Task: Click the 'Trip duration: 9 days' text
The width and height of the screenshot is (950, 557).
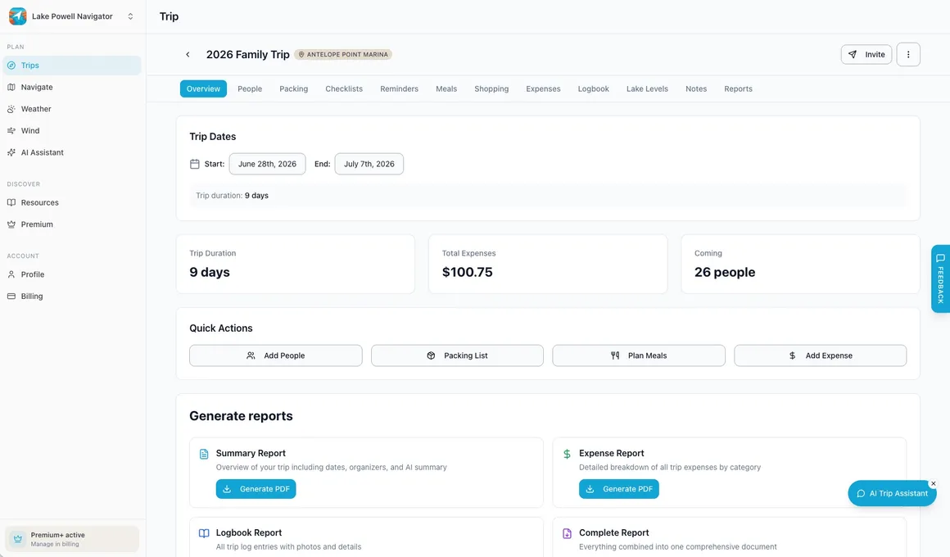Action: (232, 196)
